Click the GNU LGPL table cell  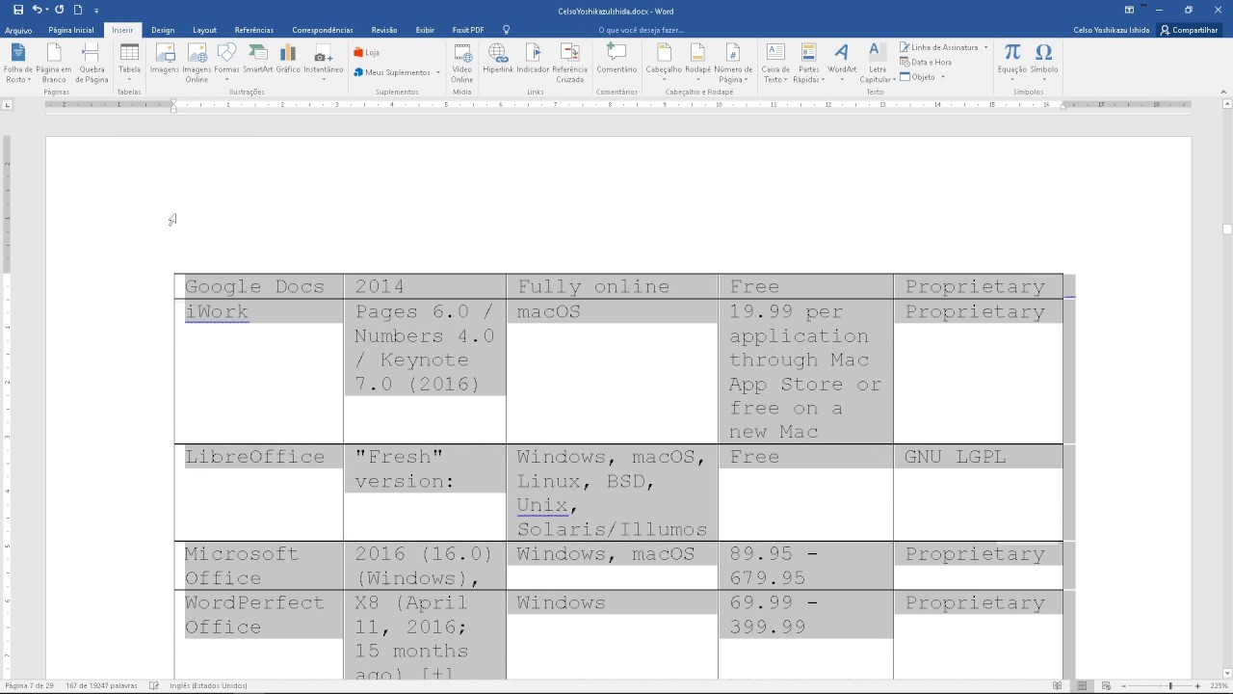[x=978, y=492]
